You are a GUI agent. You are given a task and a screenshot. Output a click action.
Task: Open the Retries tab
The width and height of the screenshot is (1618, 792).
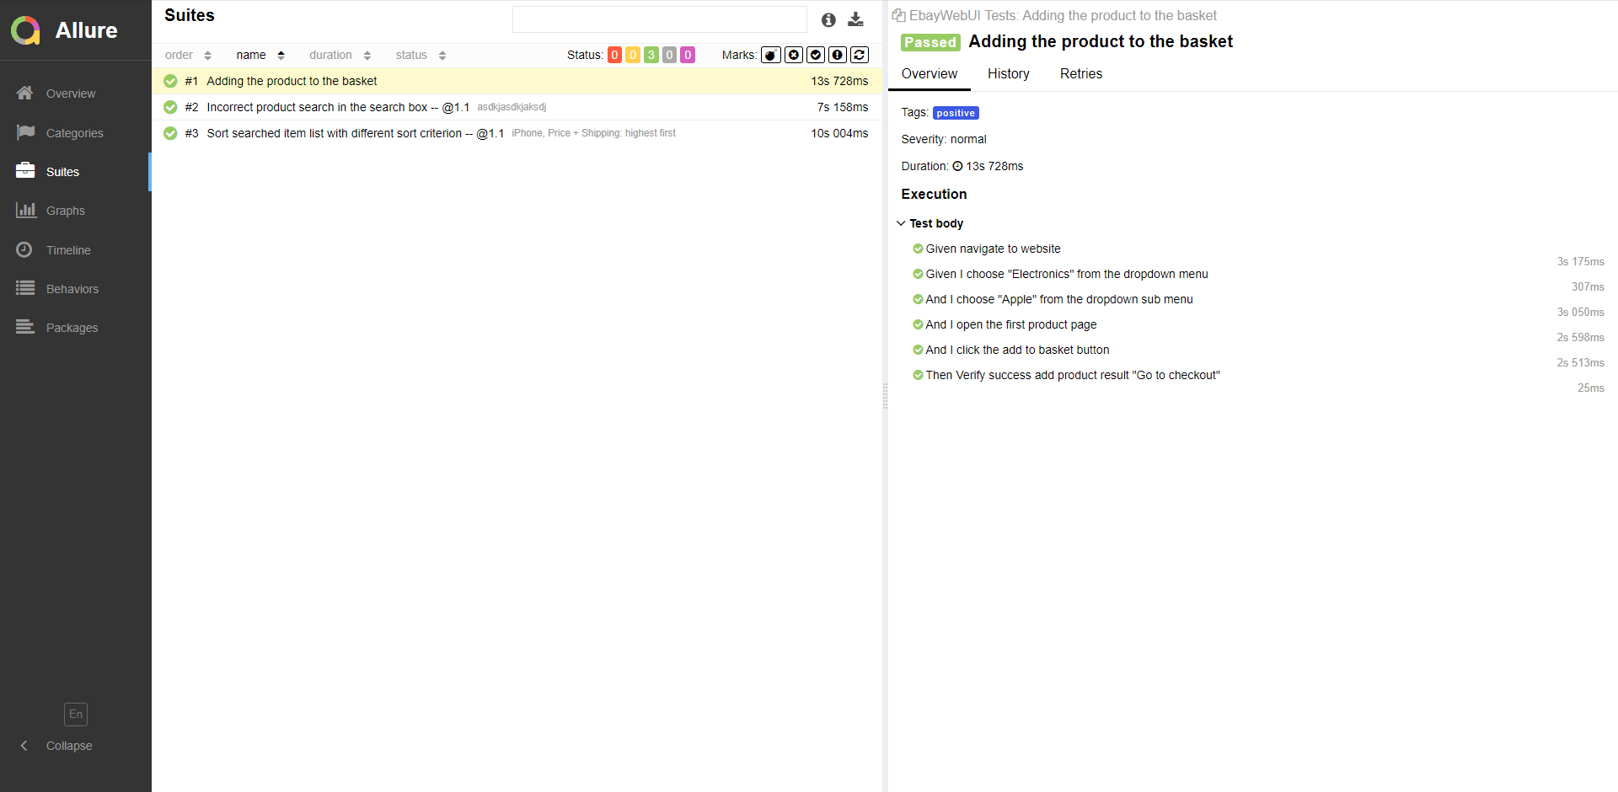[x=1080, y=74]
